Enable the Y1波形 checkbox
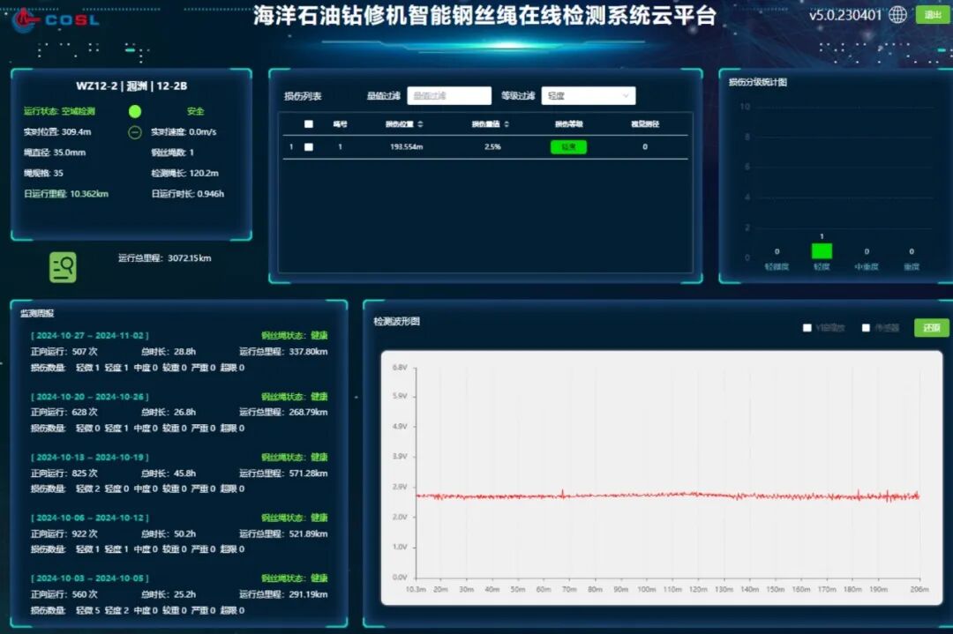 (x=807, y=327)
